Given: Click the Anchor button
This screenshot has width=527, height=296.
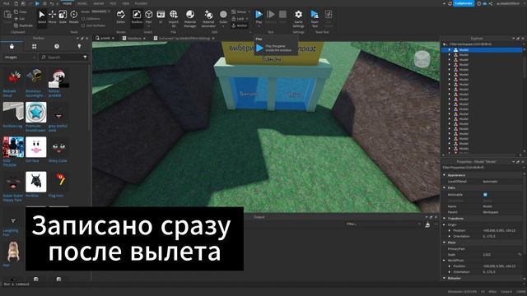Looking at the screenshot, I should click(240, 25).
